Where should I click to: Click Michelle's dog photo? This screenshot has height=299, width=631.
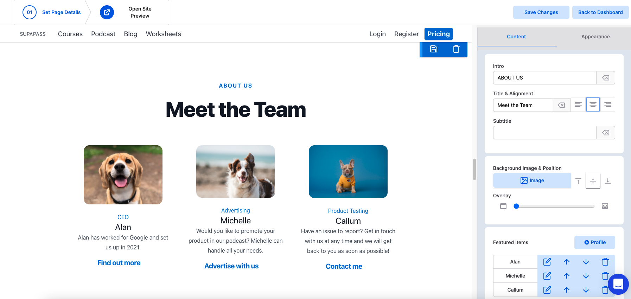[236, 171]
